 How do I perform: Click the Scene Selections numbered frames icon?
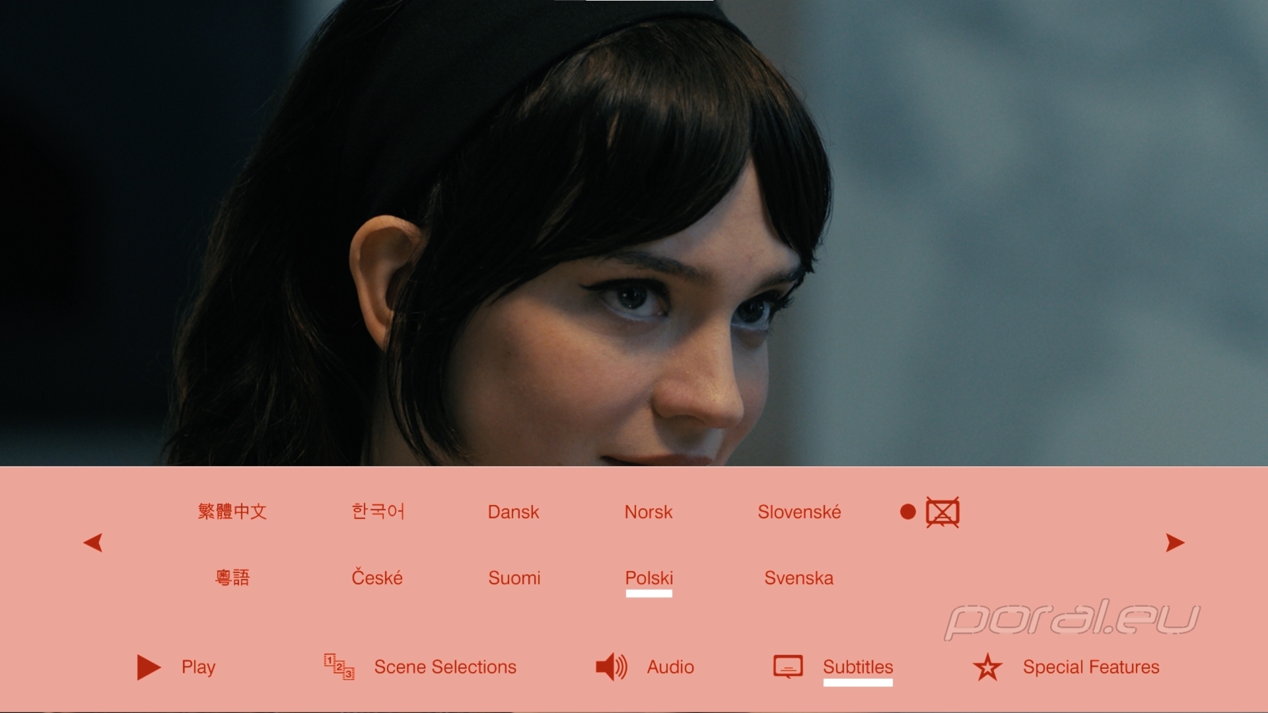point(339,667)
